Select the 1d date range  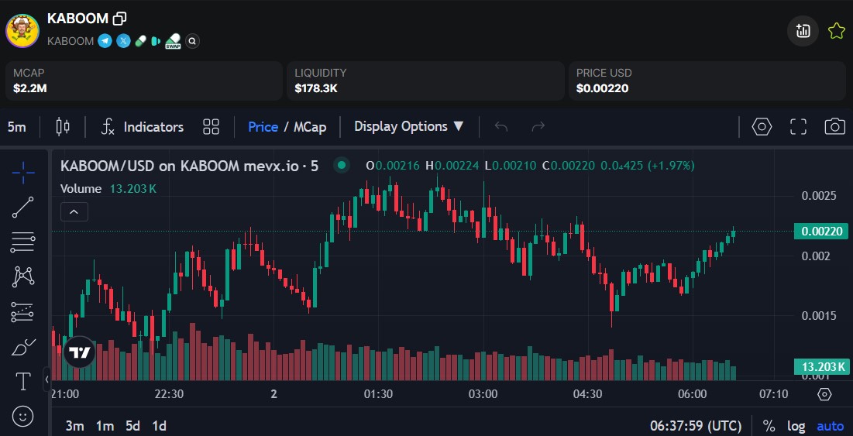[159, 426]
